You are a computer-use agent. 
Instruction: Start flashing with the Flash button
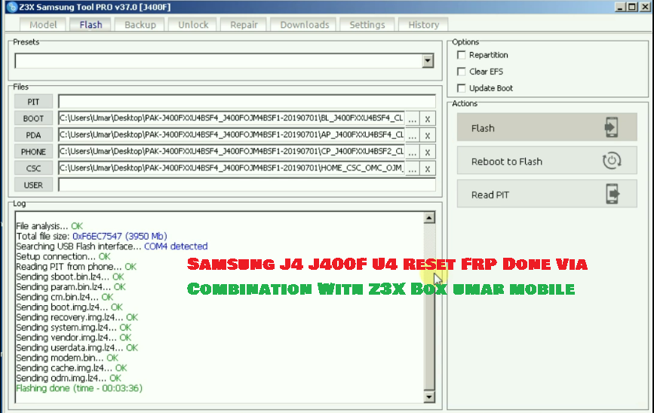click(547, 127)
